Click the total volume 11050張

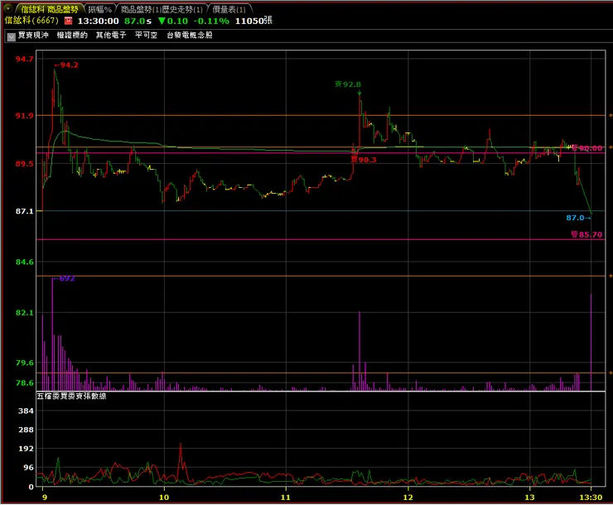pos(253,21)
